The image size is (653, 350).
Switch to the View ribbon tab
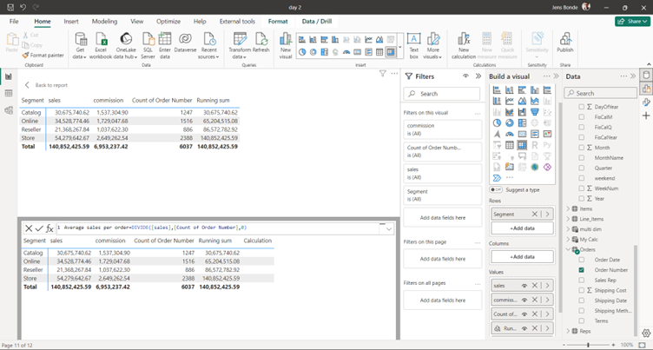(137, 21)
